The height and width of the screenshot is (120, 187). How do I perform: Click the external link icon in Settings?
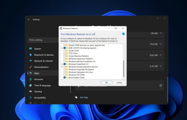[161, 86]
